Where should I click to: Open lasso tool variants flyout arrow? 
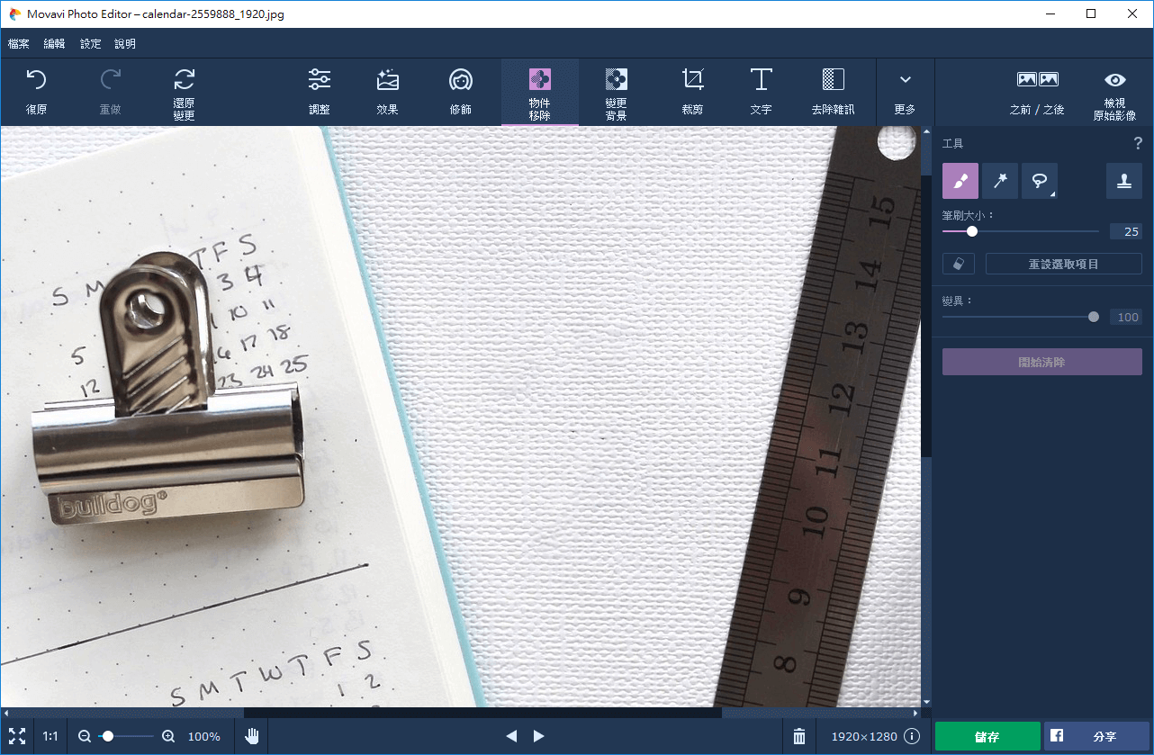(x=1053, y=193)
